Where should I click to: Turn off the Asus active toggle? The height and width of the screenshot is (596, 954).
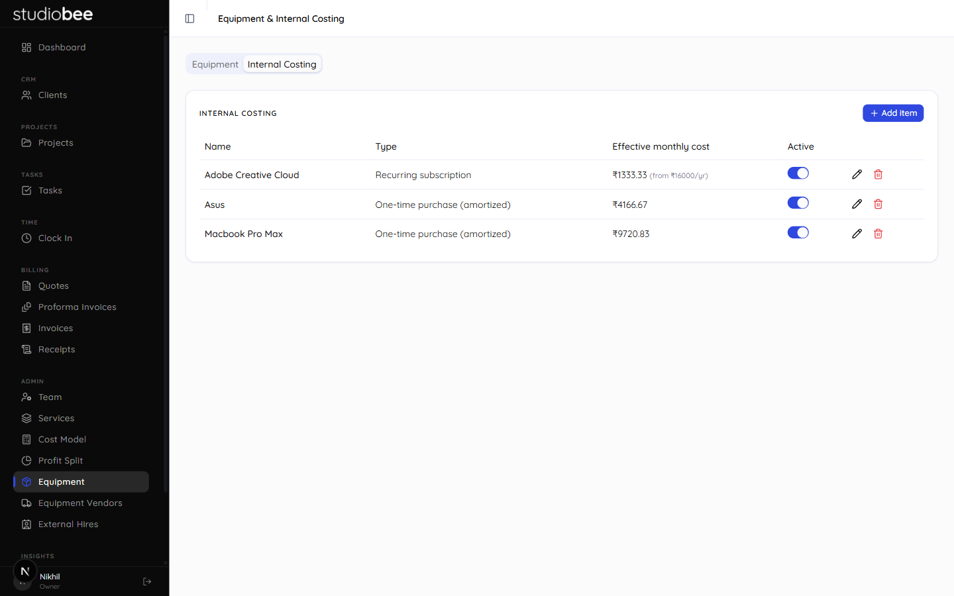pyautogui.click(x=798, y=203)
